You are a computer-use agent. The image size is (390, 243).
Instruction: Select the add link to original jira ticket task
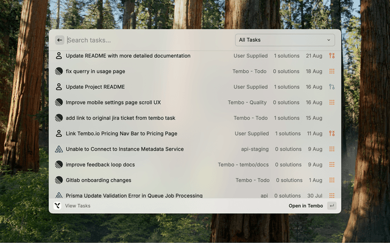tap(120, 118)
